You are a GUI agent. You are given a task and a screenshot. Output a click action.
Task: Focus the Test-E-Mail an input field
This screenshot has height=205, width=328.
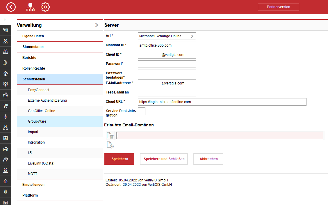[x=167, y=93]
